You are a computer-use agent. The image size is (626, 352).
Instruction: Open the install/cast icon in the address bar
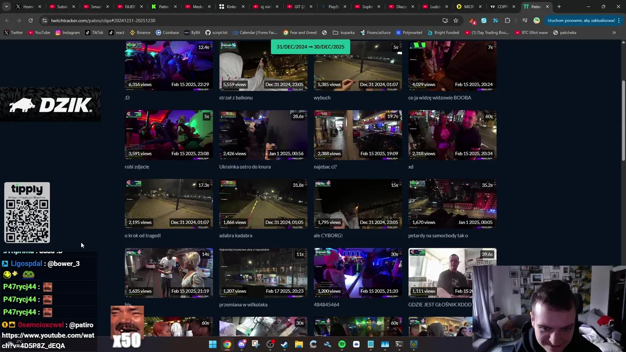click(x=445, y=21)
